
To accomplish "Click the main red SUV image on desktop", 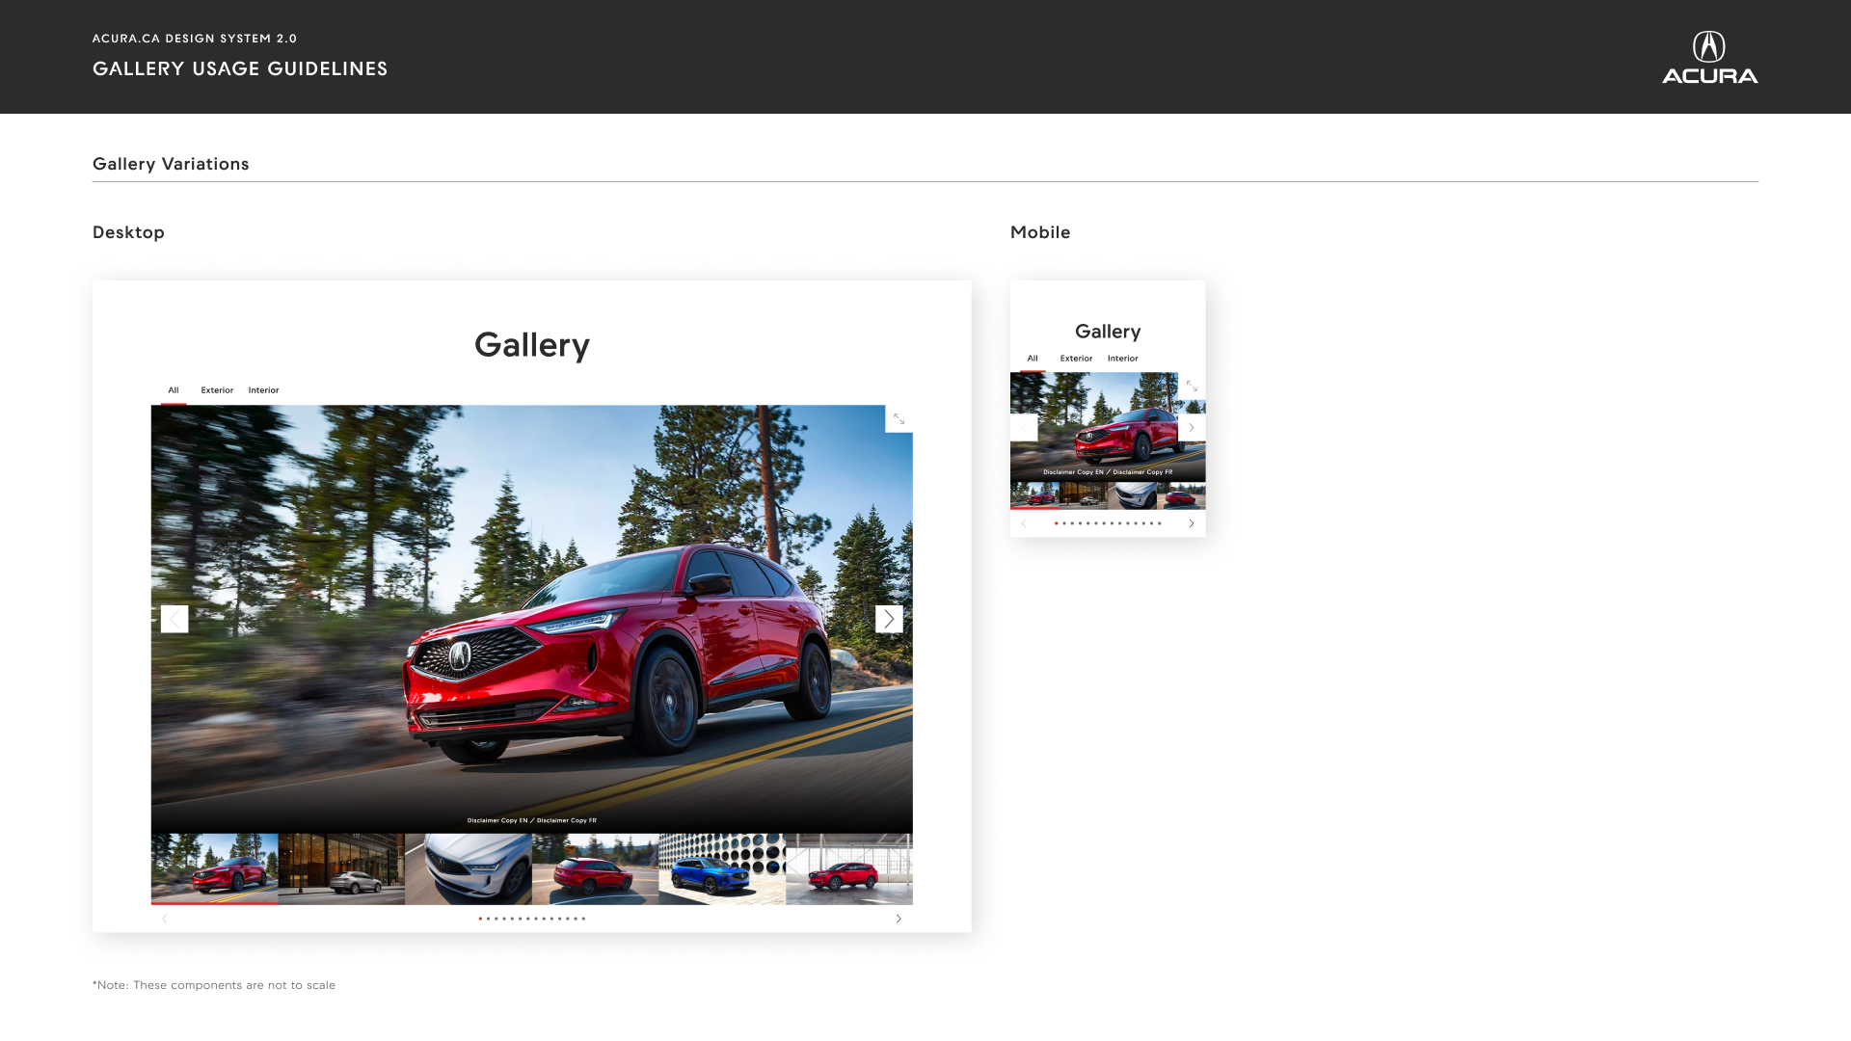I will 532,619.
